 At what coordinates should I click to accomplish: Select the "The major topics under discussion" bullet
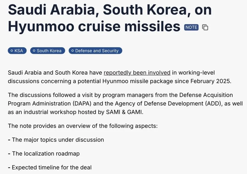tap(56, 140)
